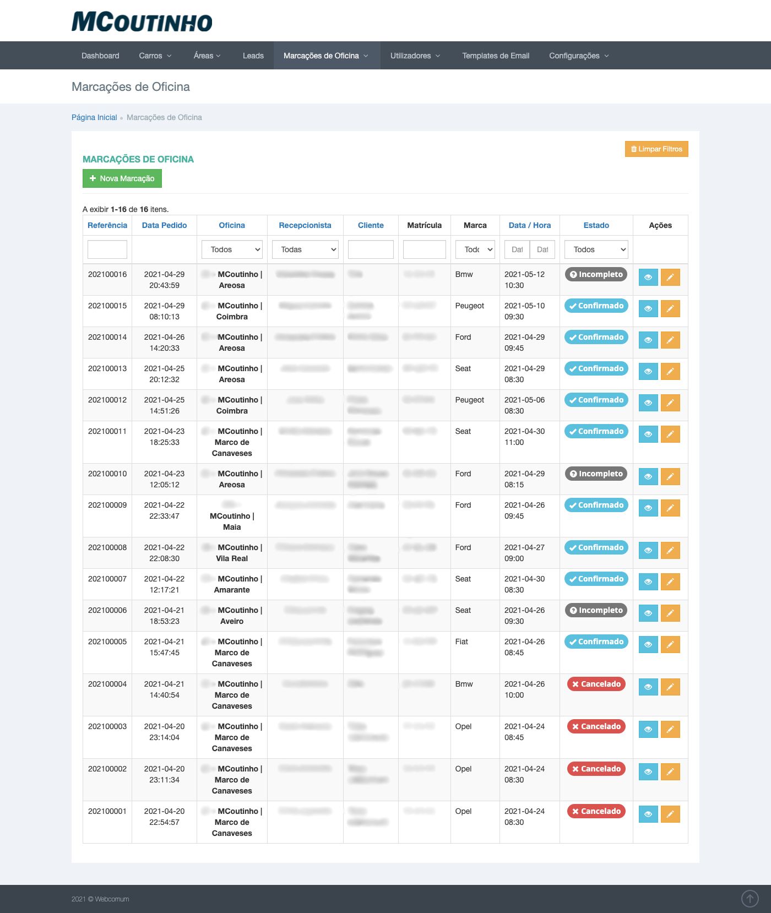Go to Templates de Email tab
The width and height of the screenshot is (771, 913).
[x=496, y=56]
